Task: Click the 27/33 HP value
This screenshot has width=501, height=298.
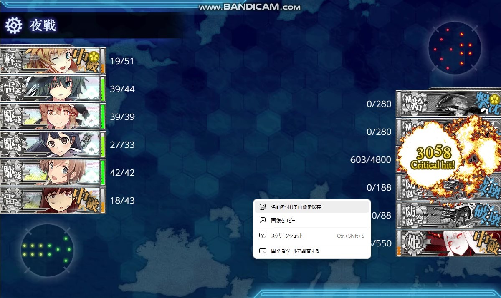Action: (x=122, y=145)
